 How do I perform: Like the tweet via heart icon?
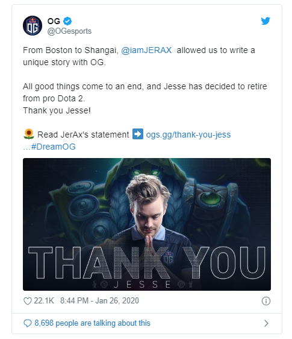28,301
